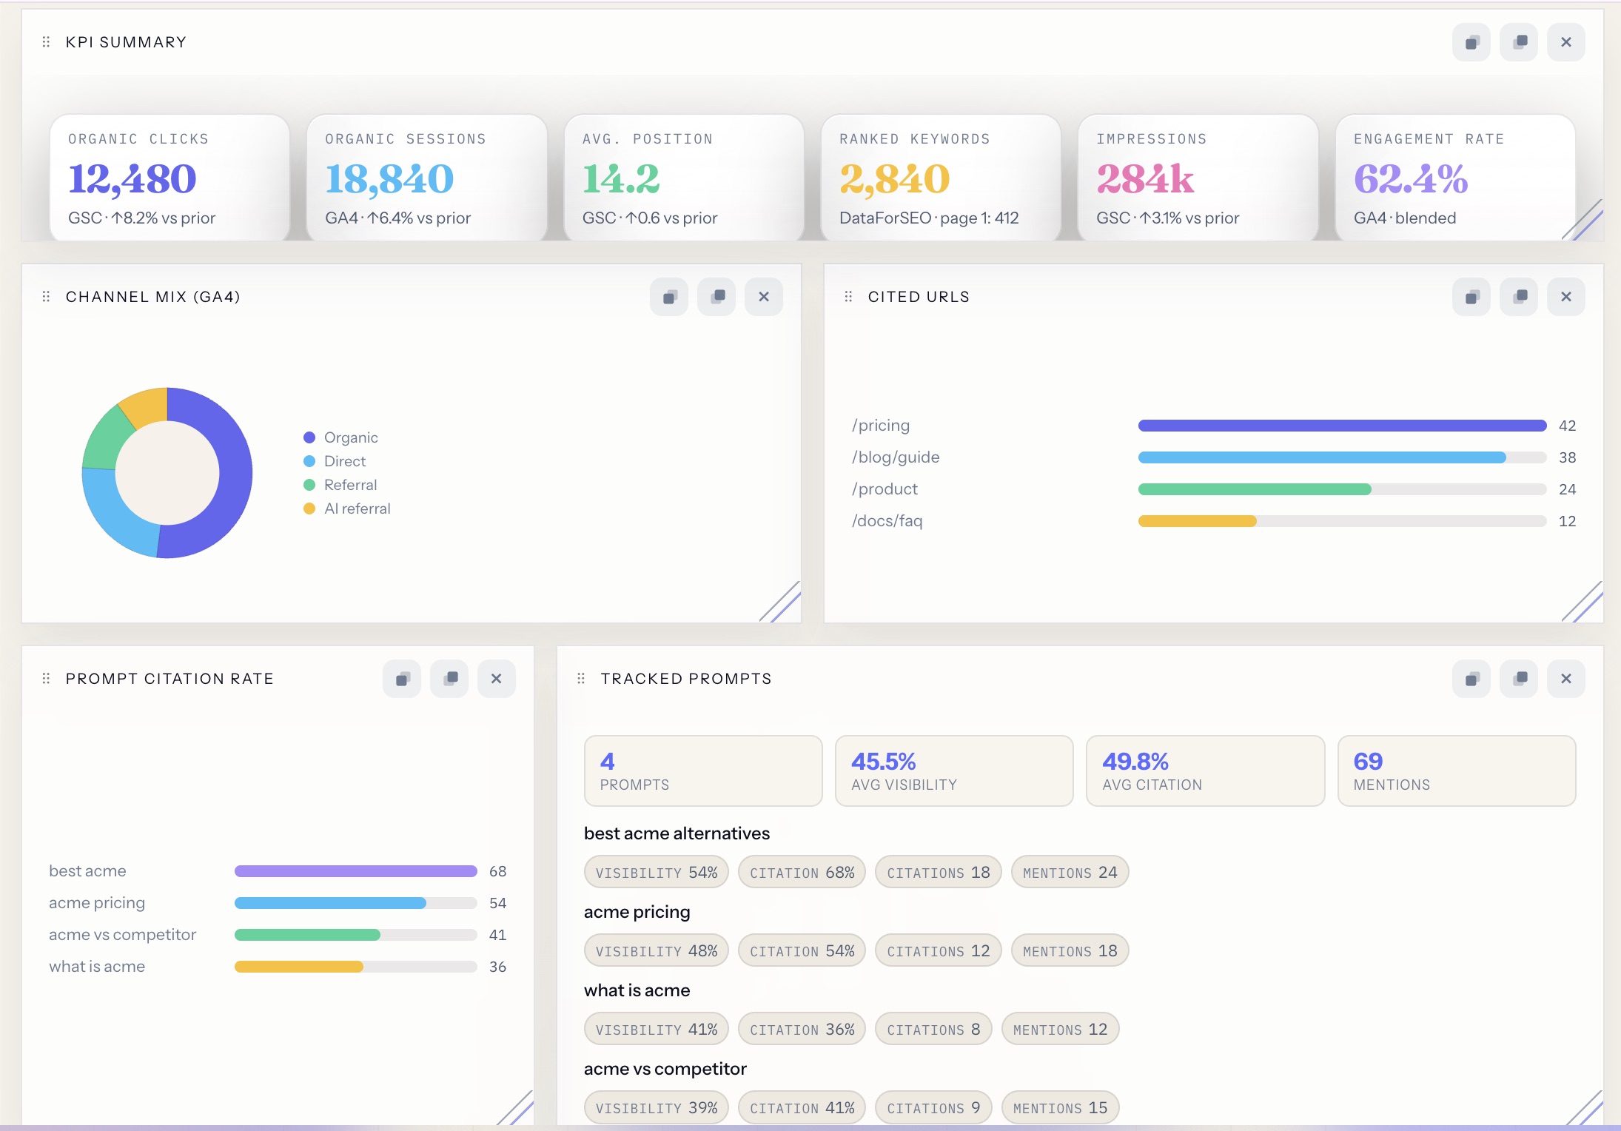Screen dimensions: 1621x1131
Task: Select the 69 Mentions stat card
Action: coord(1457,771)
